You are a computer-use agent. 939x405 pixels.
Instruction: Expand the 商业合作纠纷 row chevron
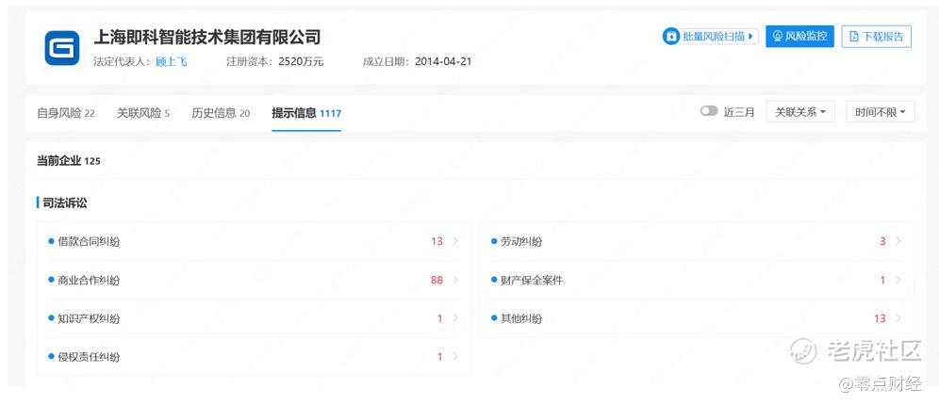(455, 280)
